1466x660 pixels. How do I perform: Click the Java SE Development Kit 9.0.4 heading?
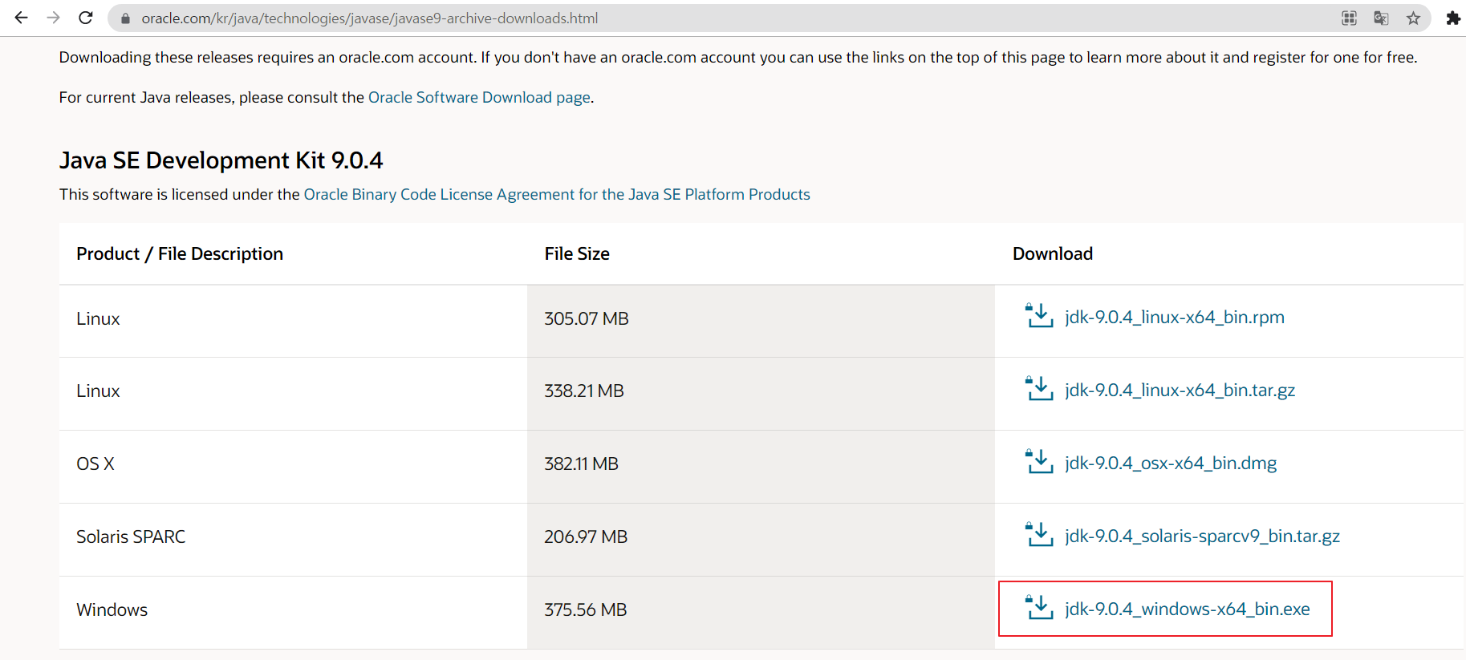pos(221,160)
